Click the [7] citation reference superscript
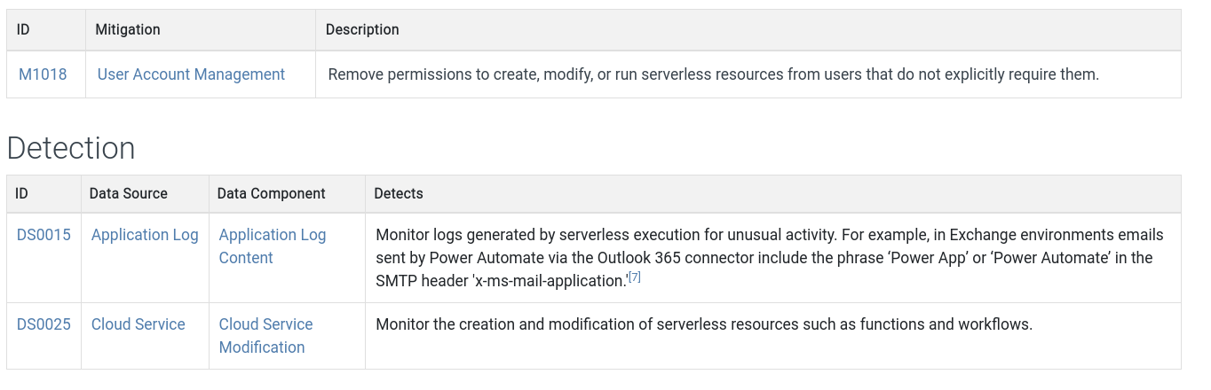The image size is (1211, 390). click(x=634, y=277)
